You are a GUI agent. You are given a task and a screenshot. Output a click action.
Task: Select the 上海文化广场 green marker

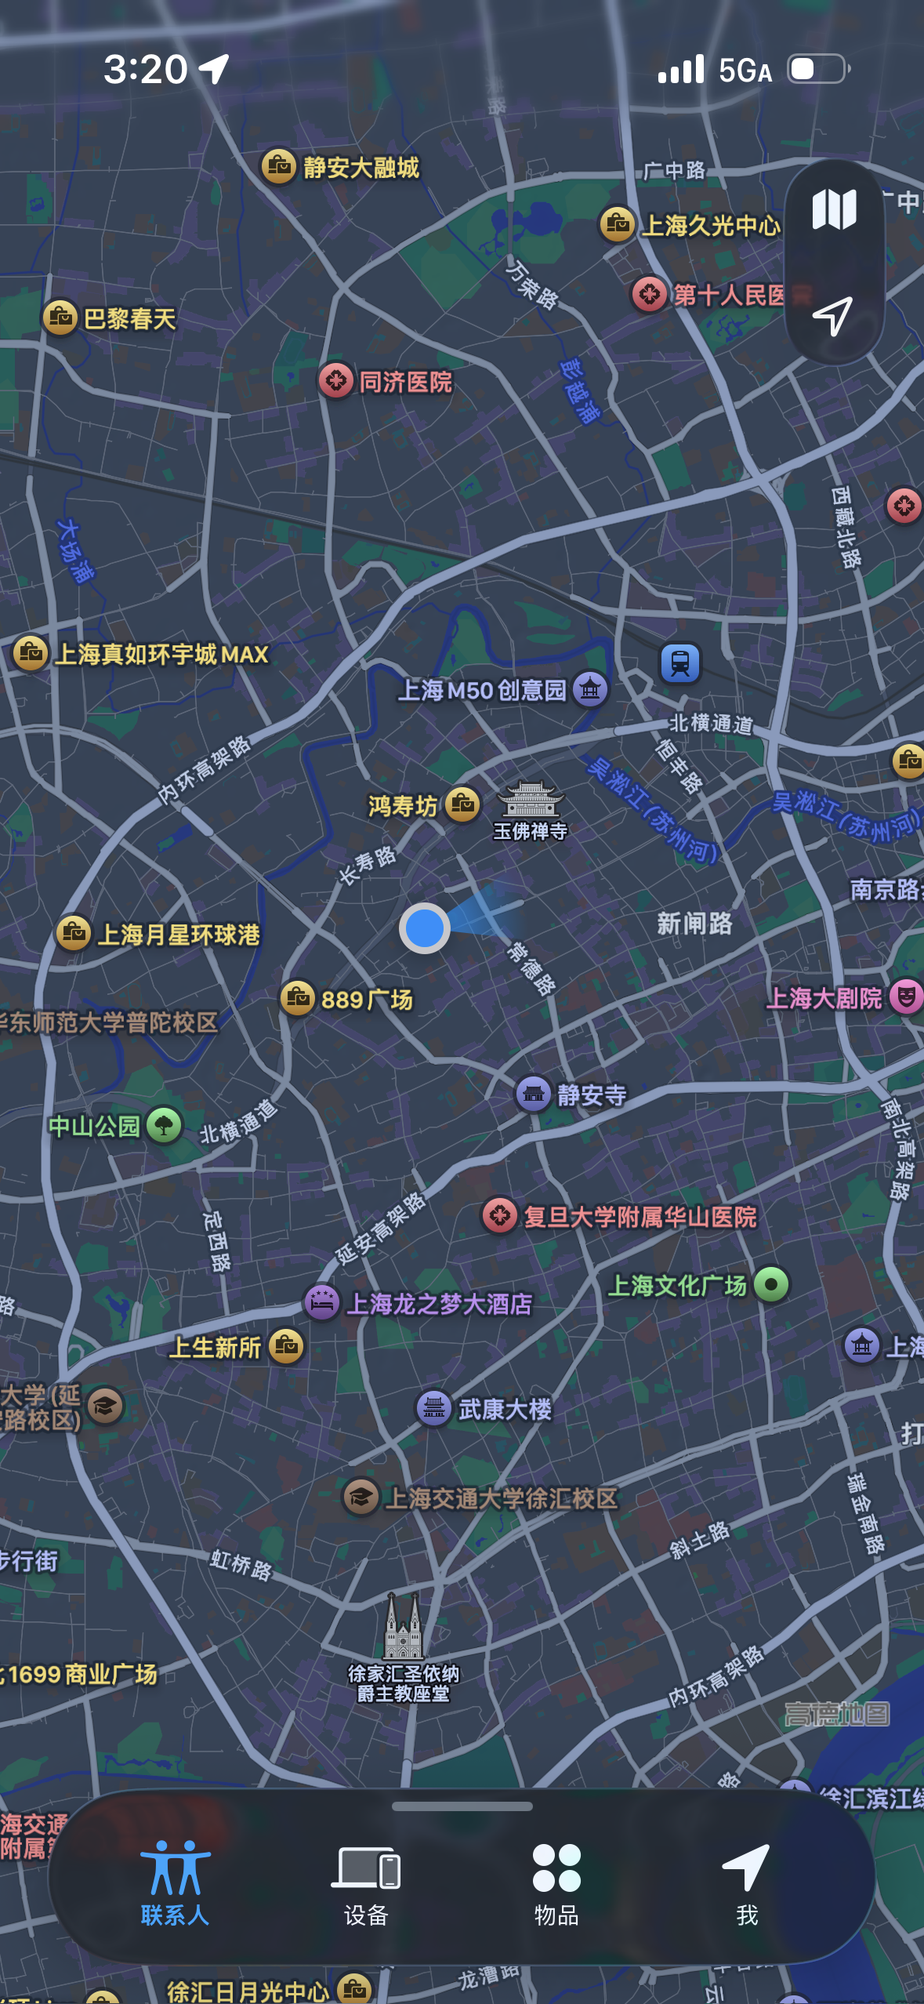[x=771, y=1284]
